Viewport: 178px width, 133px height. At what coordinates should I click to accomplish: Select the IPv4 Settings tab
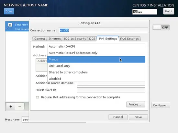pyautogui.click(x=108, y=39)
